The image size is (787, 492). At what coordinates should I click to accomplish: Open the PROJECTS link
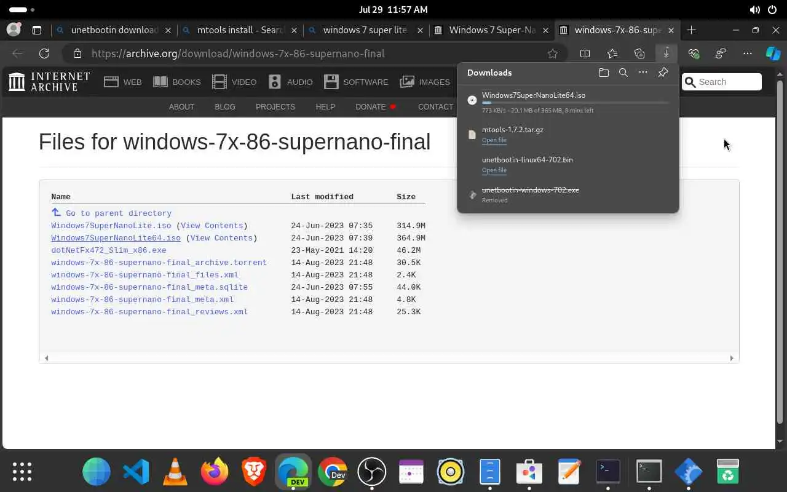pos(275,107)
